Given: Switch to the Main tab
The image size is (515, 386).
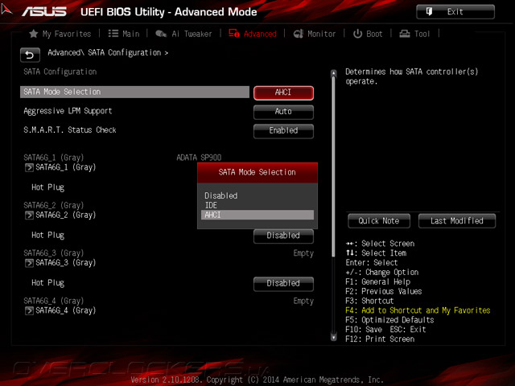Looking at the screenshot, I should click(124, 34).
